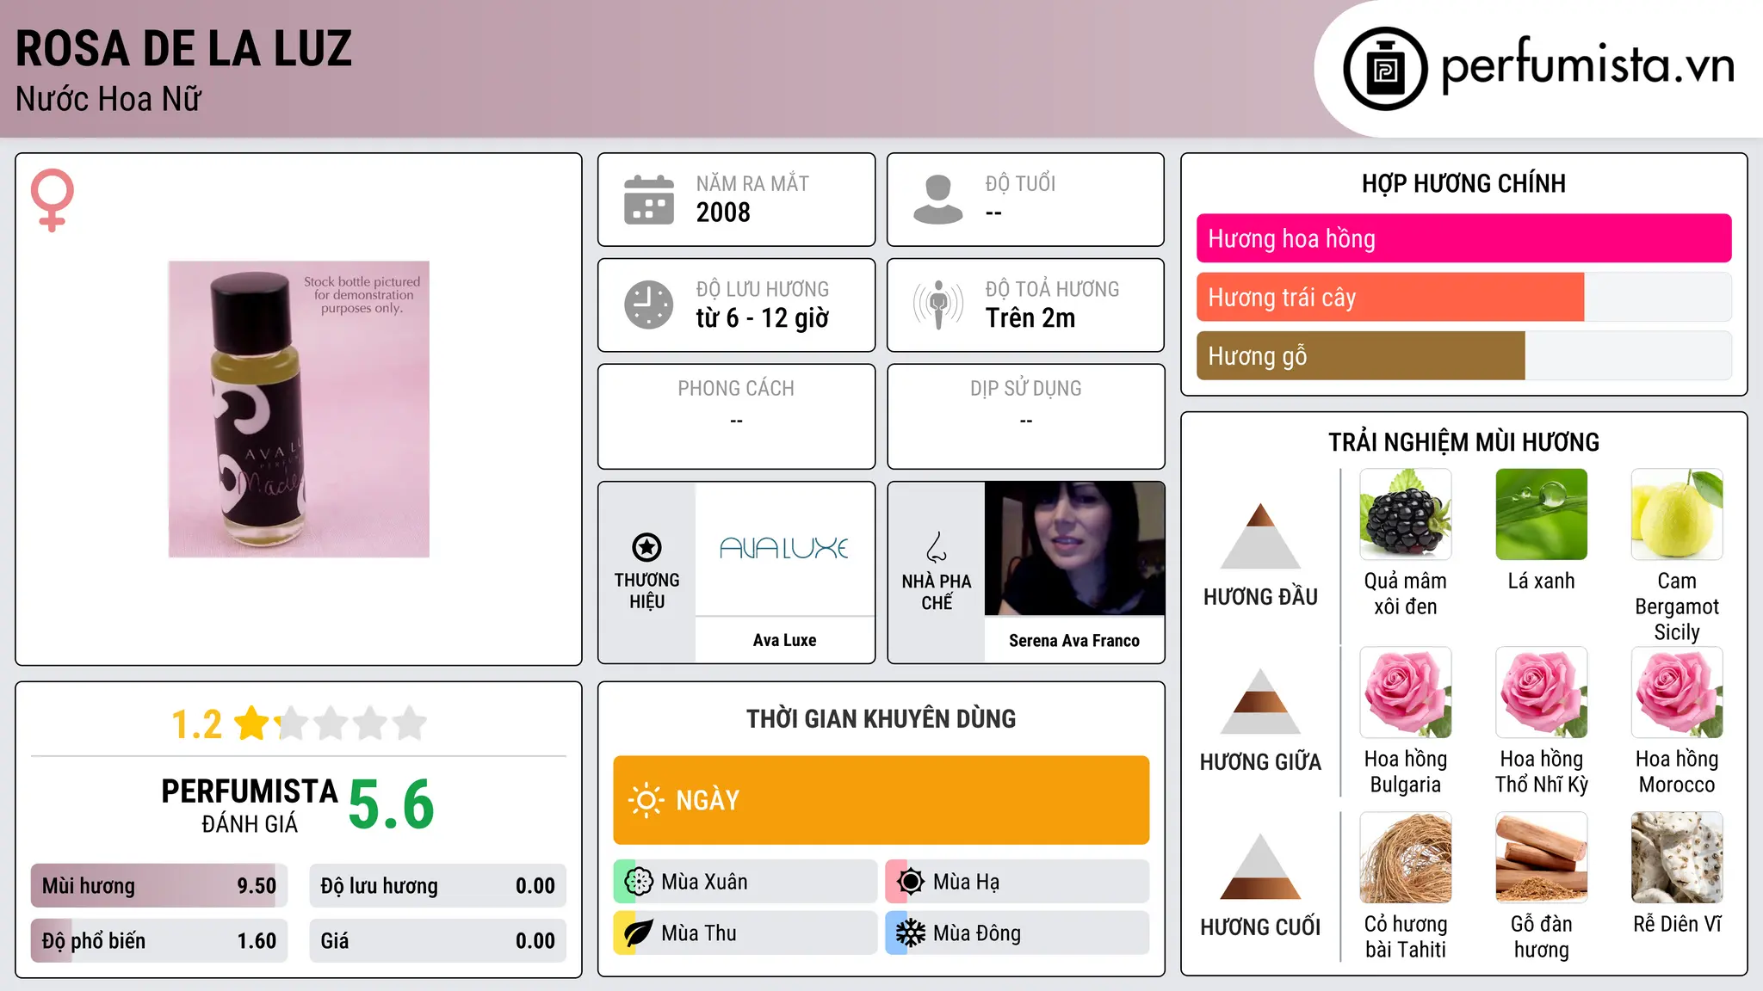This screenshot has height=991, width=1763.
Task: Select the Mùa Đông season bar
Action: point(1018,933)
